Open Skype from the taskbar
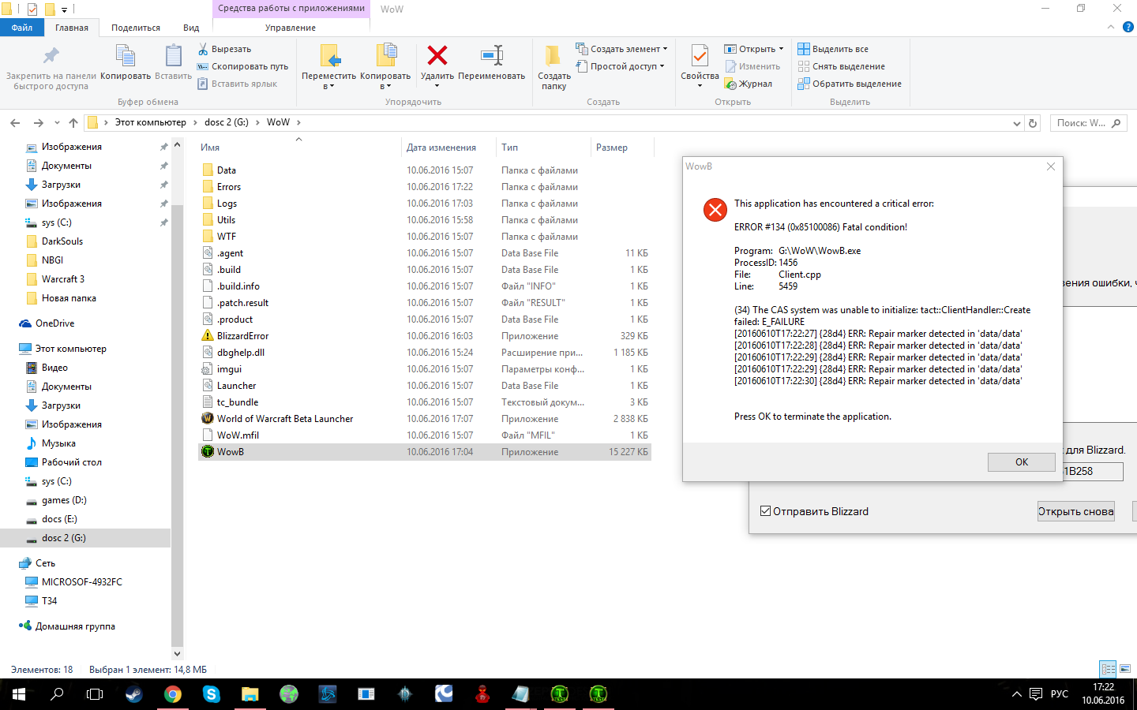Image resolution: width=1137 pixels, height=710 pixels. 212,694
